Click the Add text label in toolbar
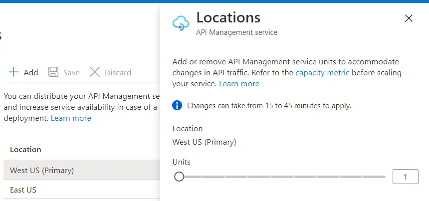Image resolution: width=429 pixels, height=201 pixels. pyautogui.click(x=31, y=73)
